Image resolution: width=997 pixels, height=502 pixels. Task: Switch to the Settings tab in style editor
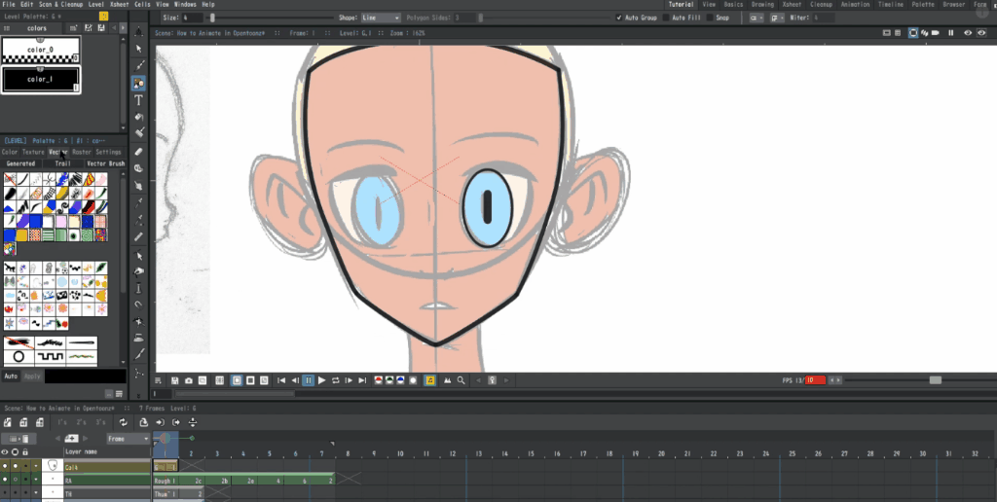[x=108, y=152]
